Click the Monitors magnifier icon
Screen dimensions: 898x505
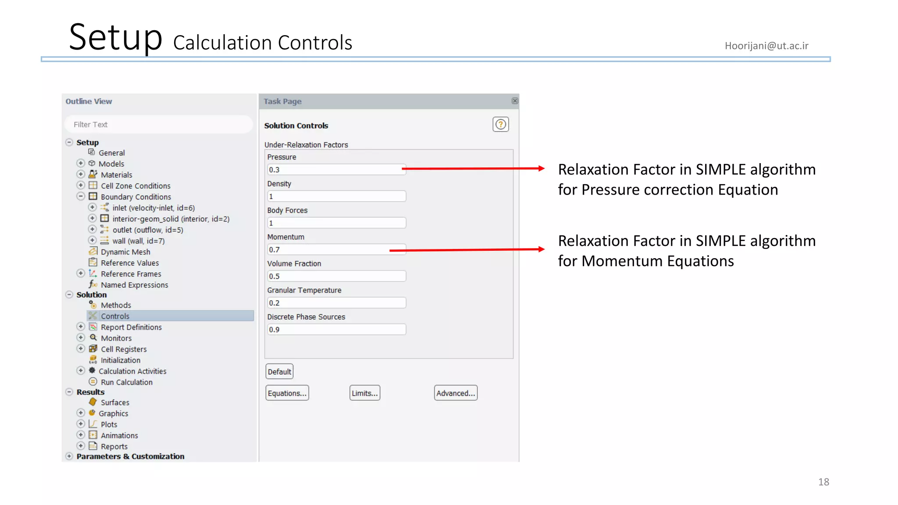[x=93, y=338]
